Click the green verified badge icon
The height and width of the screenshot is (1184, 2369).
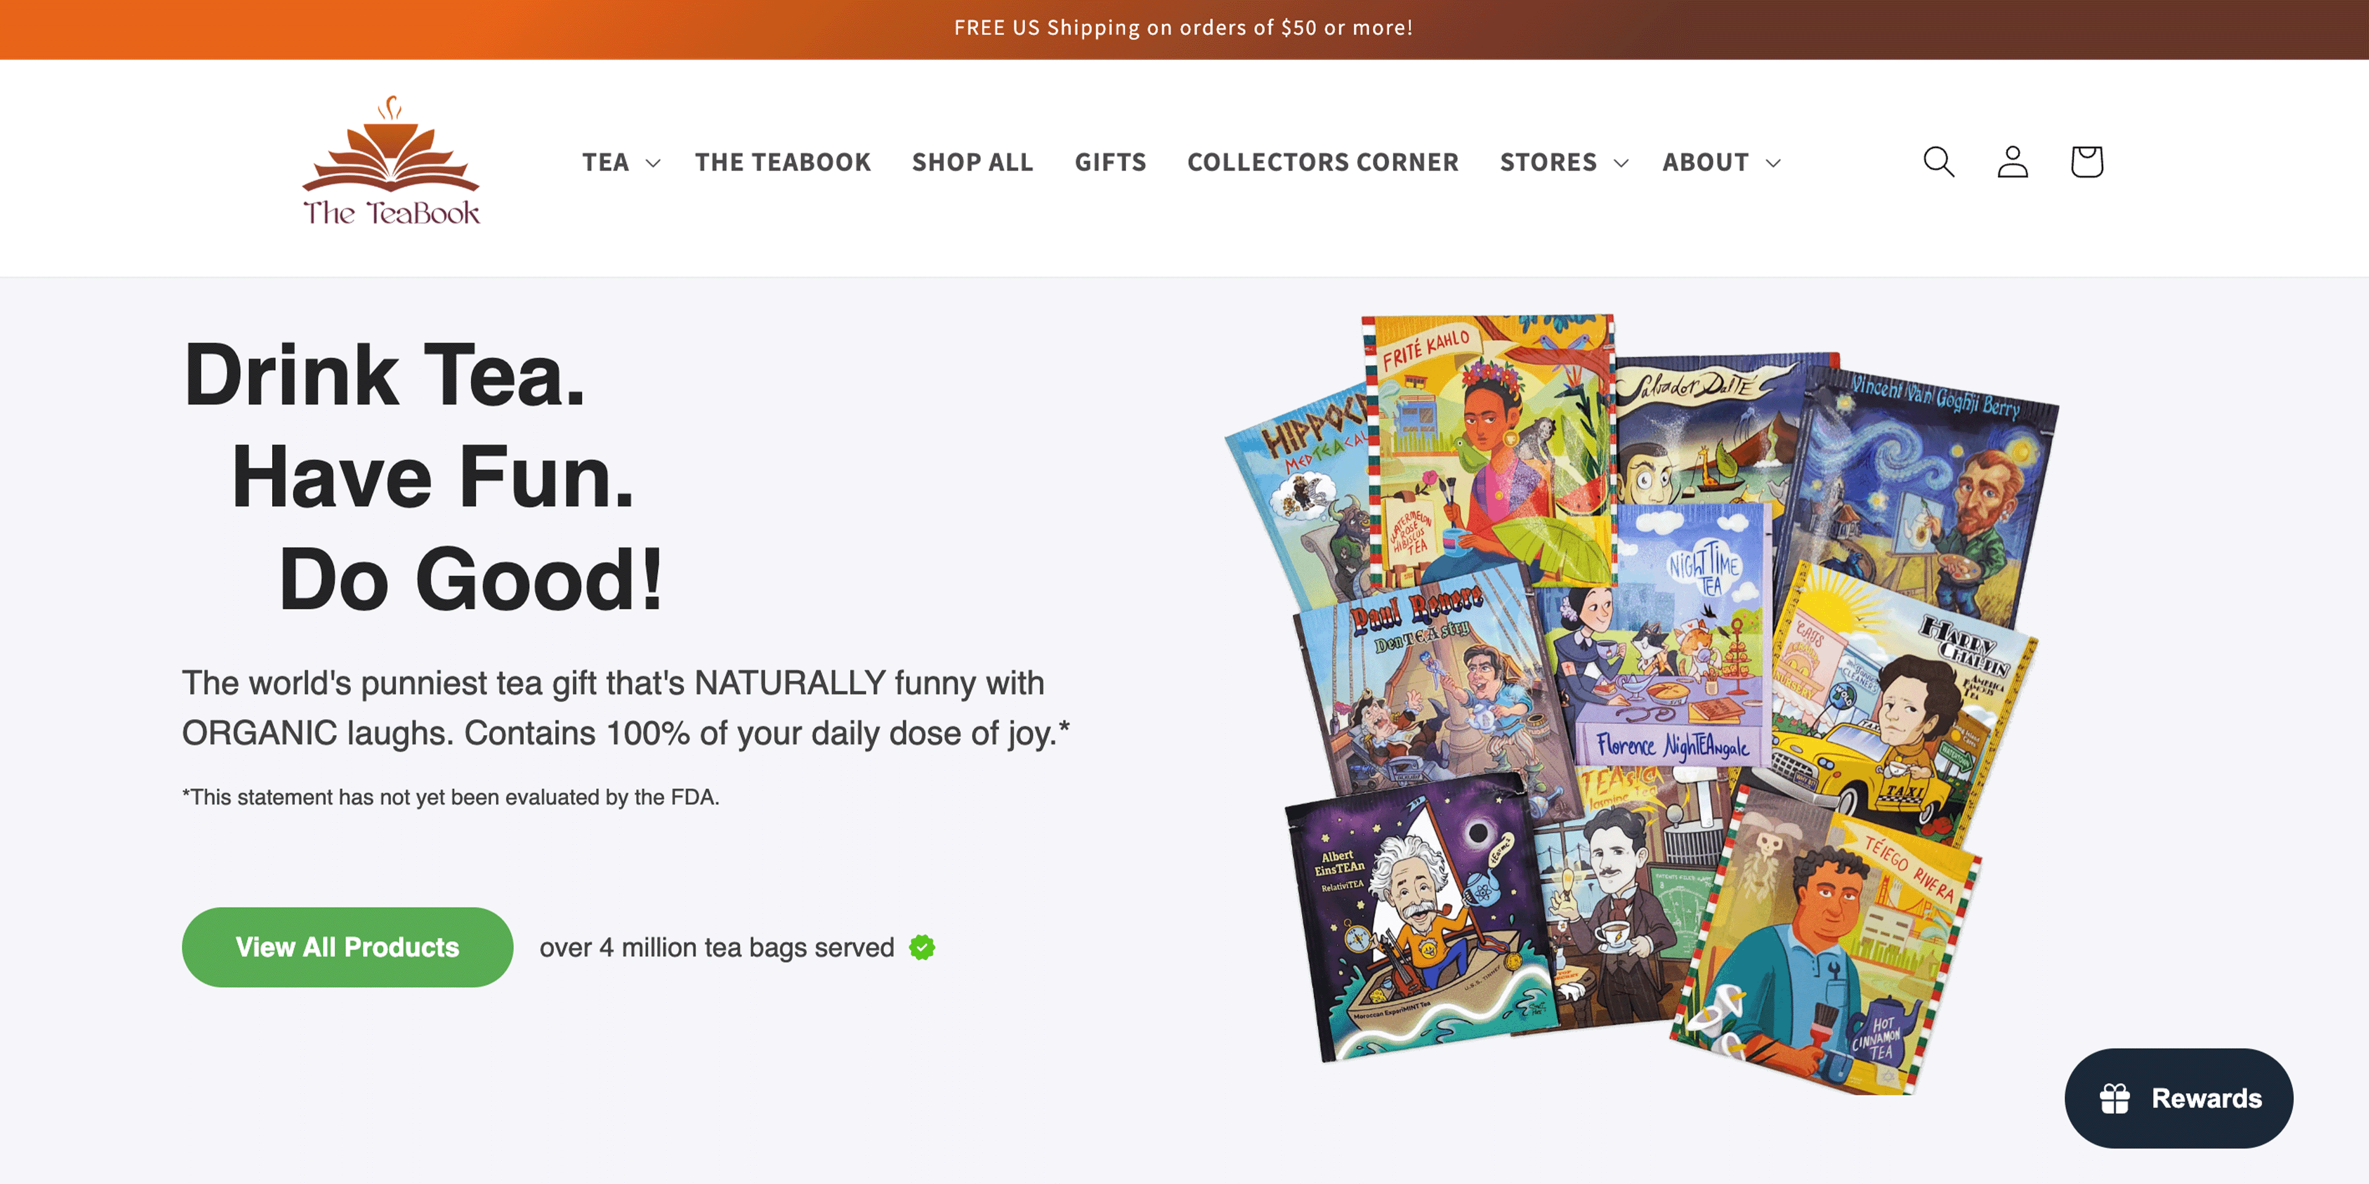pyautogui.click(x=922, y=947)
